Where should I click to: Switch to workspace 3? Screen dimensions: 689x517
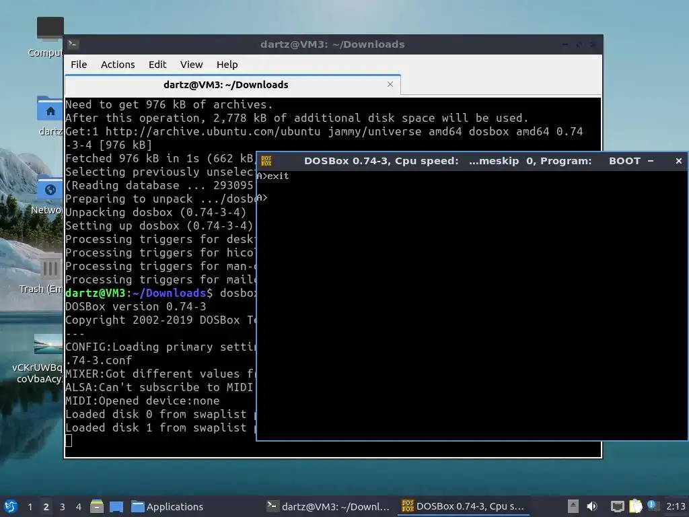(63, 507)
